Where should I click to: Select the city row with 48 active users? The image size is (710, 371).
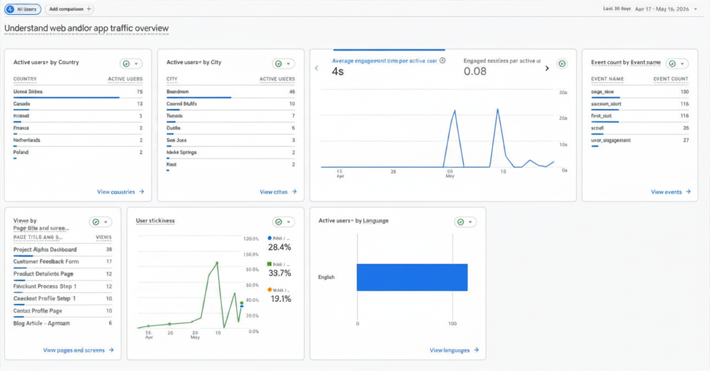(230, 92)
